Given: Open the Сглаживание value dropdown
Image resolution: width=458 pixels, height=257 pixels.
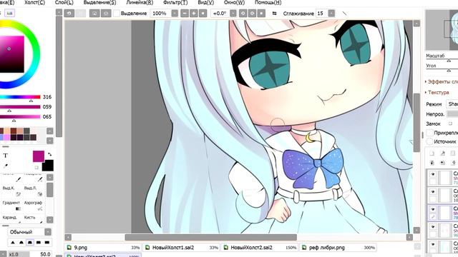Looking at the screenshot, I should point(331,14).
